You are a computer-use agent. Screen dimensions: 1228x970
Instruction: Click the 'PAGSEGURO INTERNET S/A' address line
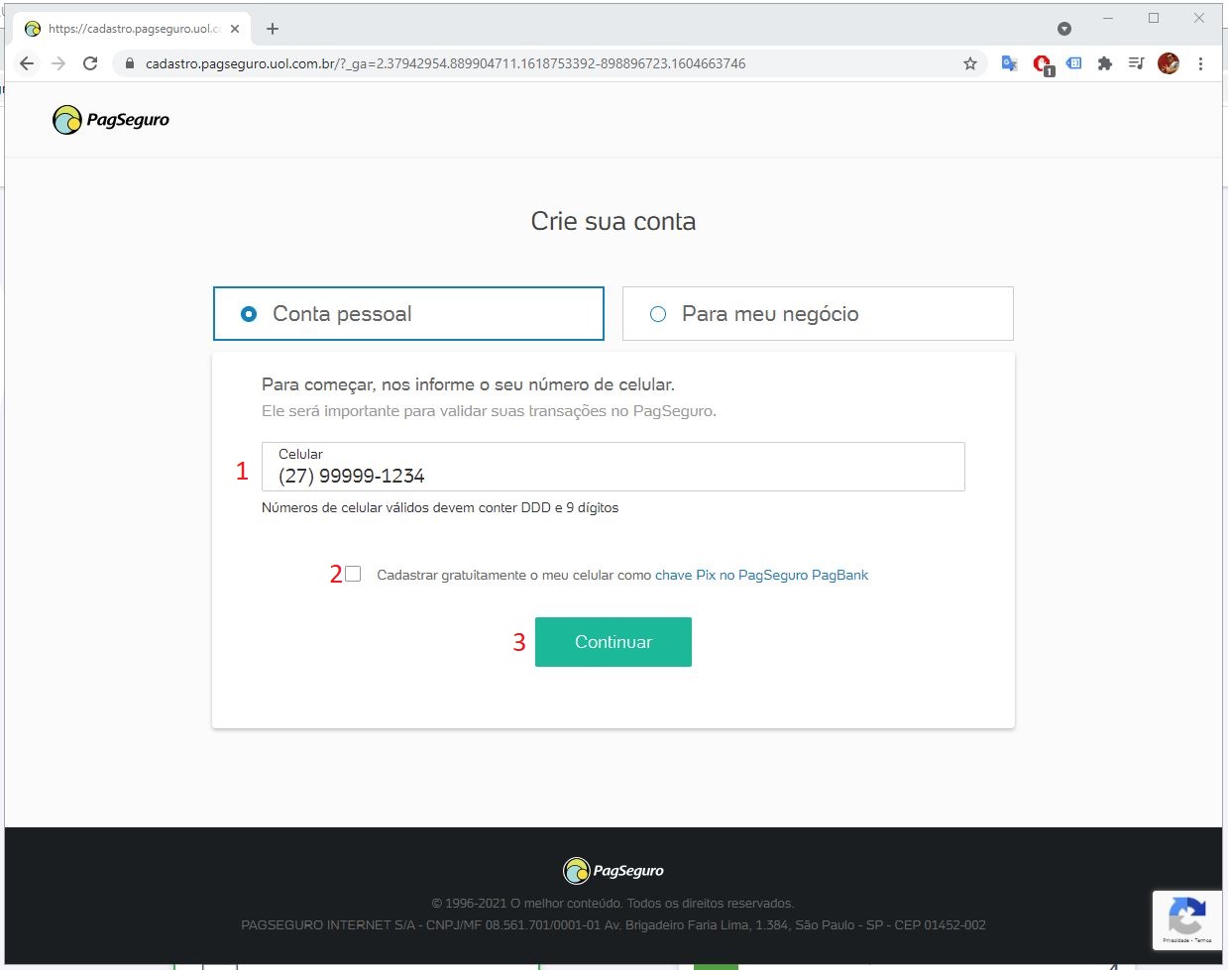(614, 925)
